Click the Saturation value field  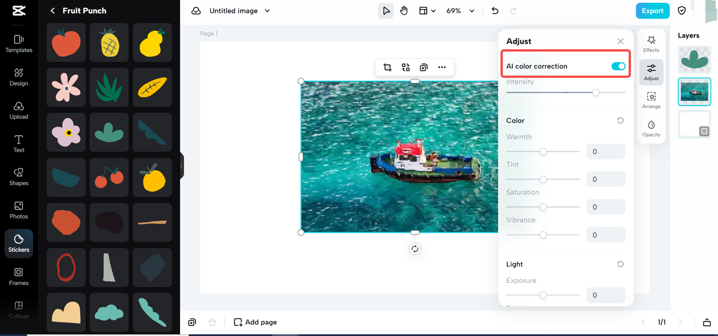tap(606, 207)
